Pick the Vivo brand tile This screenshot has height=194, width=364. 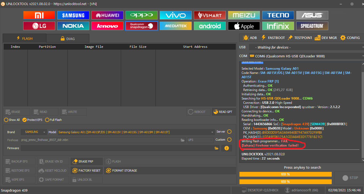click(176, 15)
